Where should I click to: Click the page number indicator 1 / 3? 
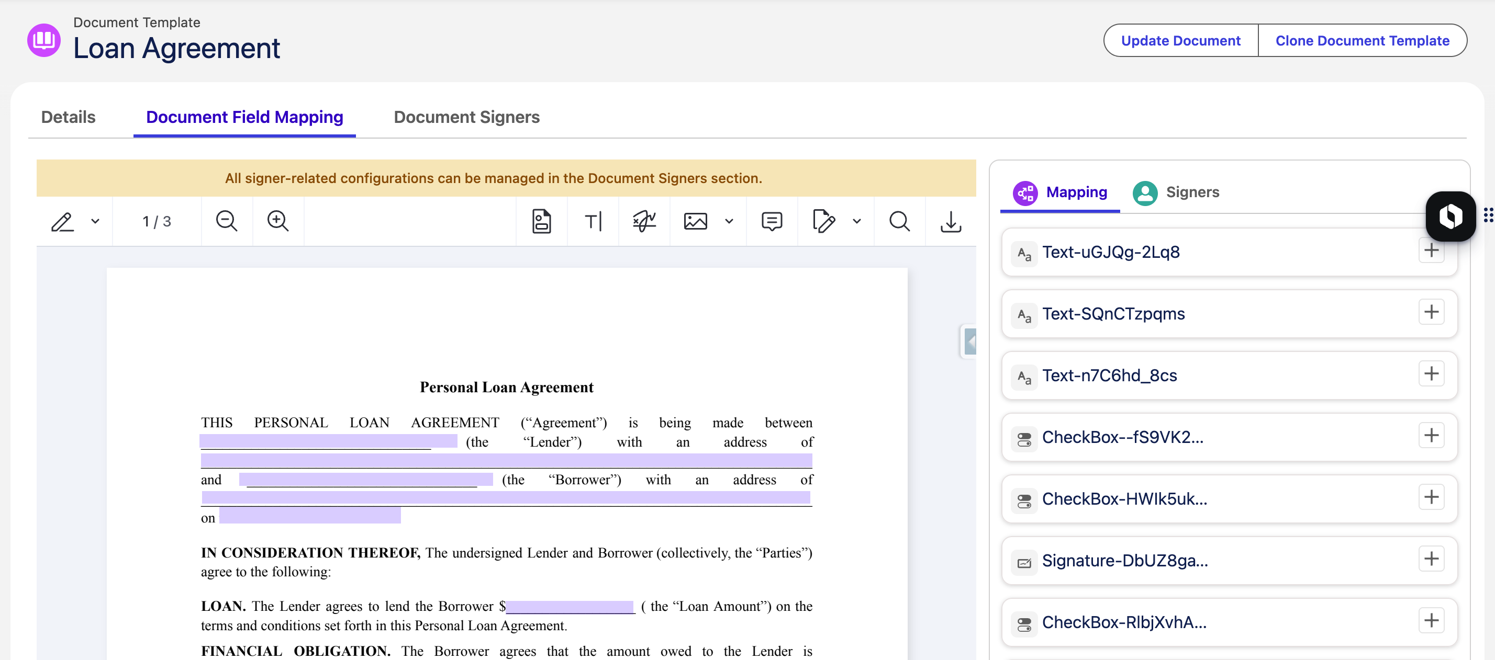[x=157, y=222]
